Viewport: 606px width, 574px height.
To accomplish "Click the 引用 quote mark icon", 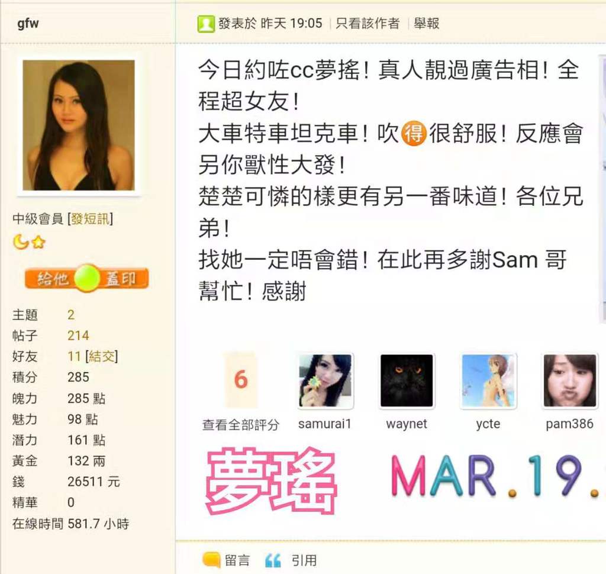I will coord(273,560).
